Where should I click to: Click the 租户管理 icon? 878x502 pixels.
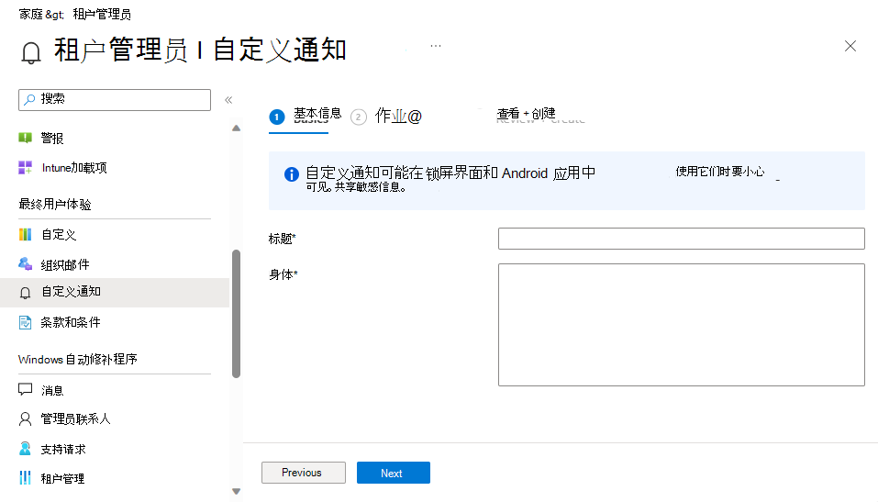click(x=25, y=477)
